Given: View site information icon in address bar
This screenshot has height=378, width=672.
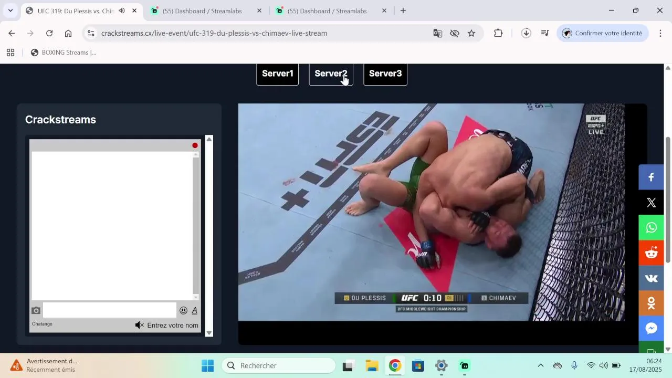Looking at the screenshot, I should (x=91, y=33).
